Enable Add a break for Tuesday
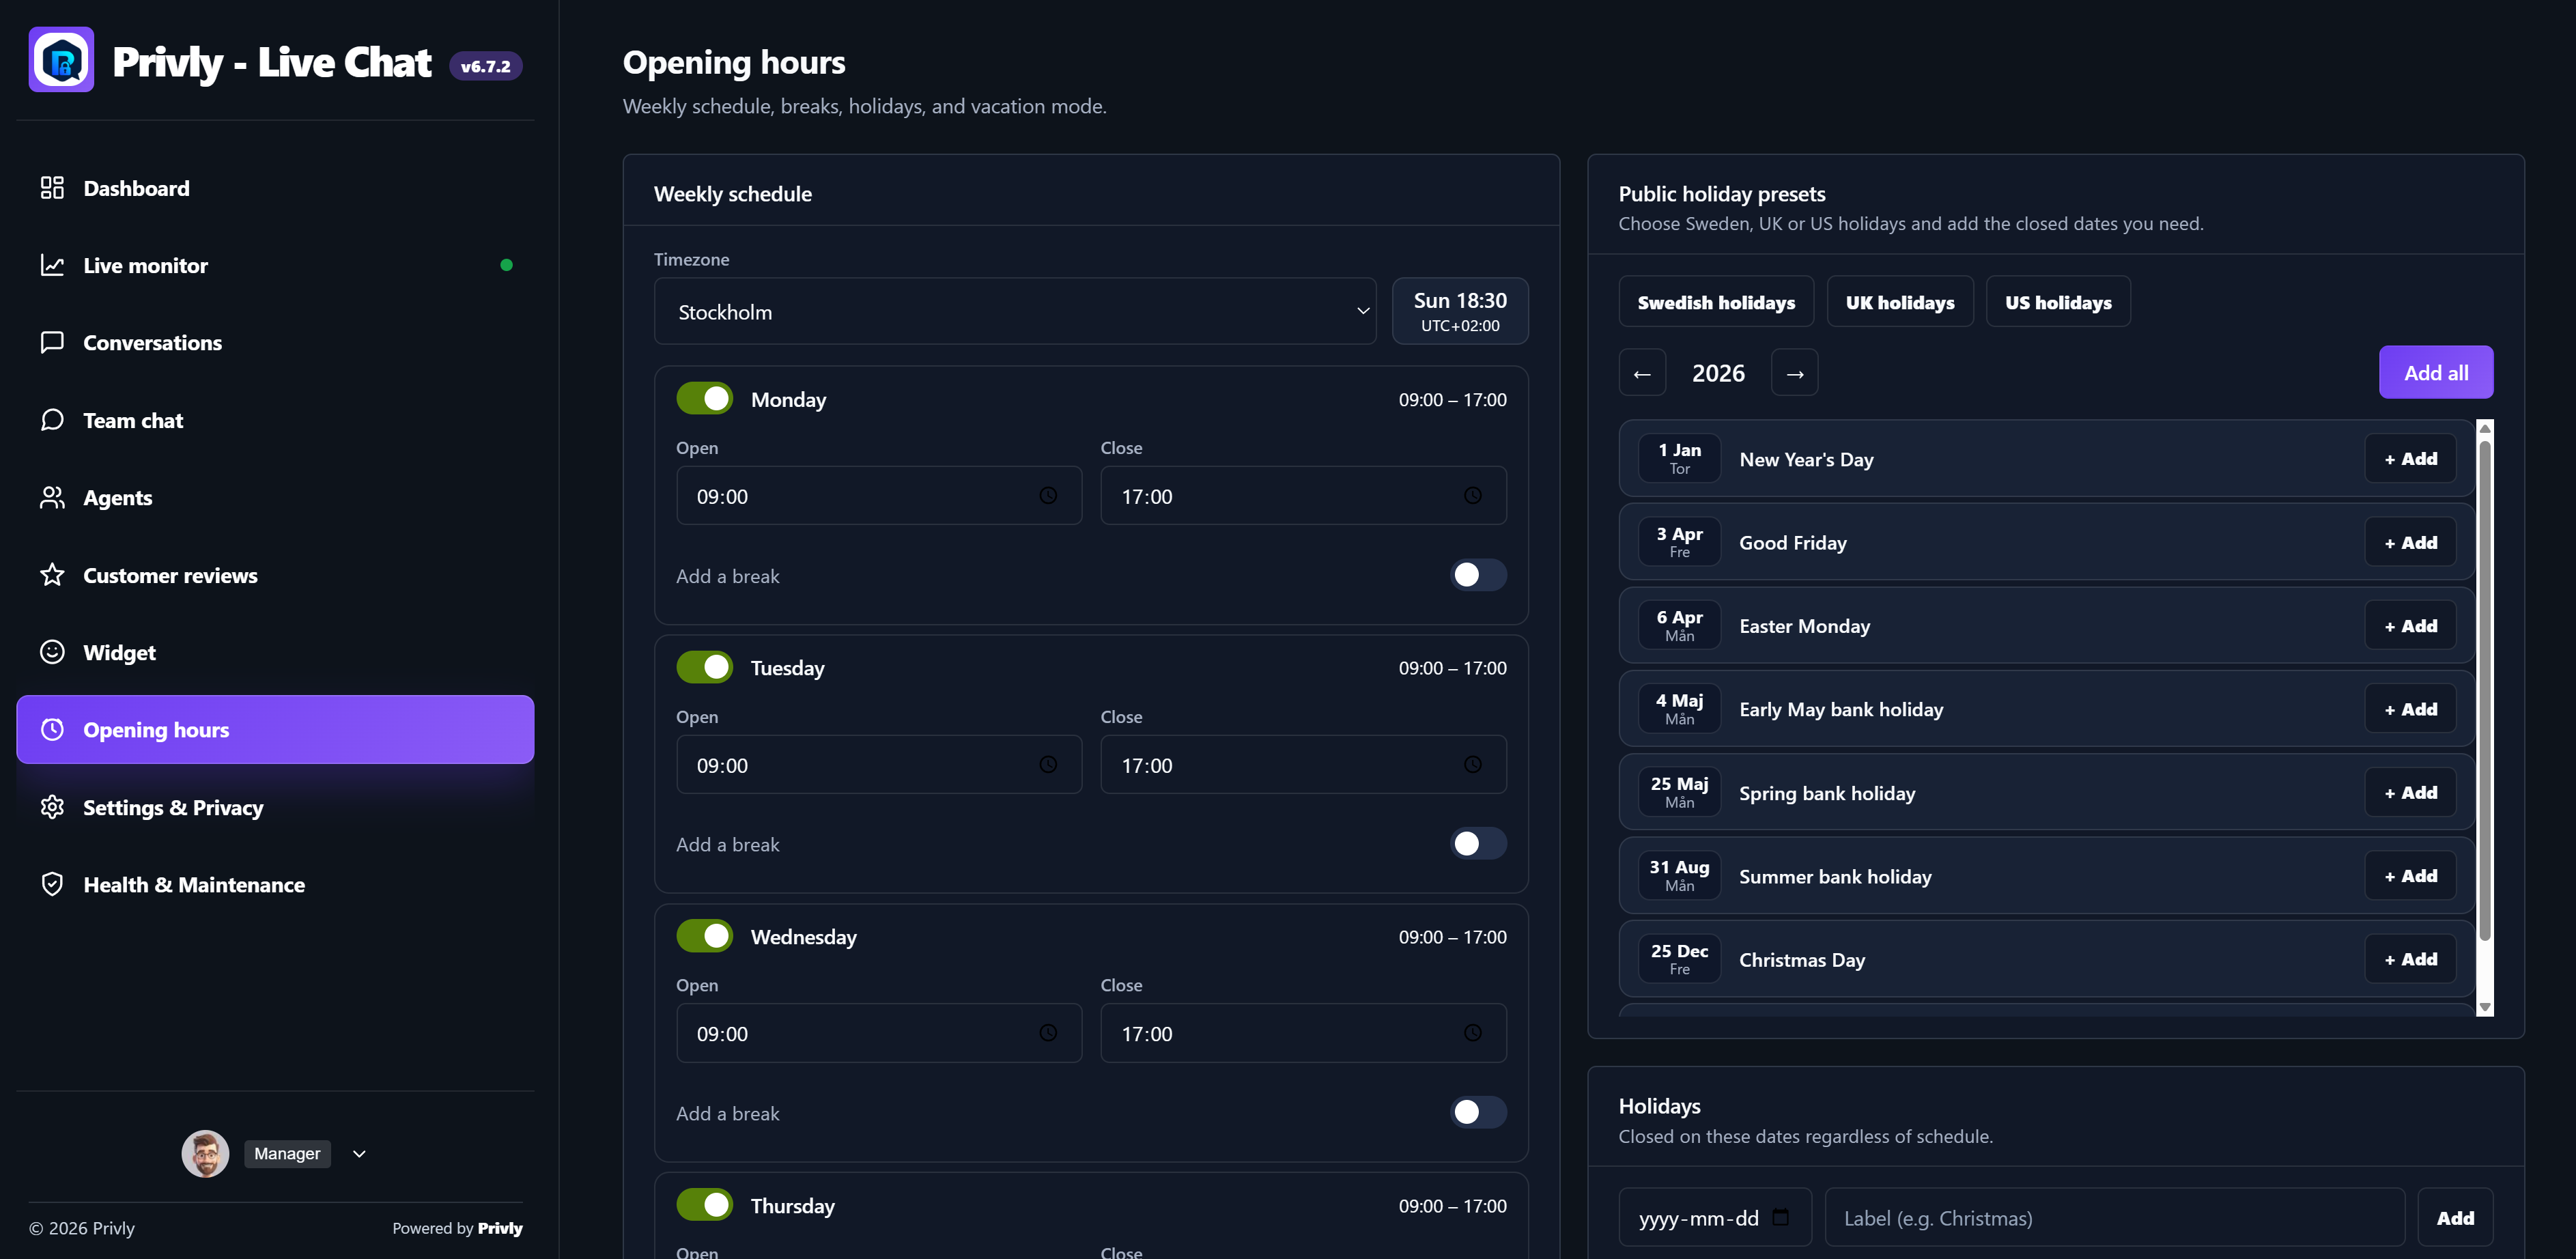This screenshot has width=2576, height=1259. [x=1478, y=844]
